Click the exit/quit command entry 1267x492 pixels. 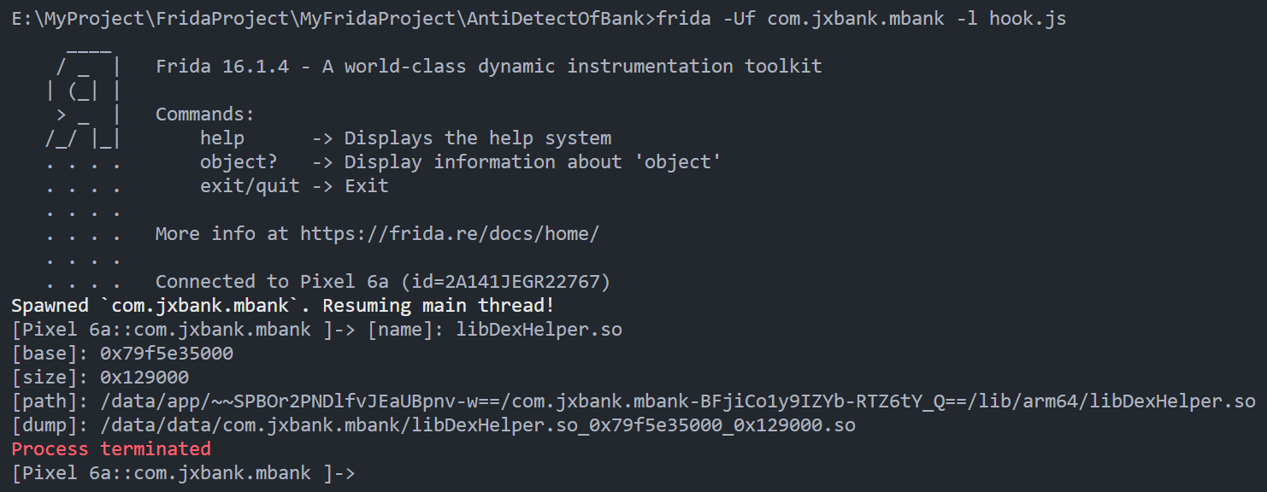[x=250, y=186]
